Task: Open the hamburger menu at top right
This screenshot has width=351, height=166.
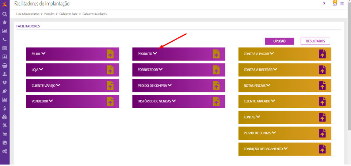Action: (x=342, y=4)
